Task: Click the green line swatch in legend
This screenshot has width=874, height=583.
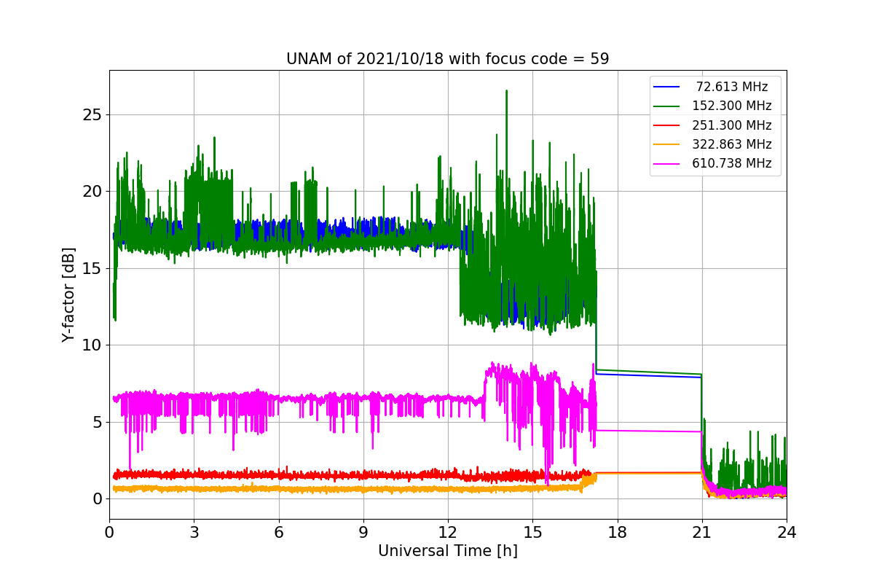Action: [667, 106]
